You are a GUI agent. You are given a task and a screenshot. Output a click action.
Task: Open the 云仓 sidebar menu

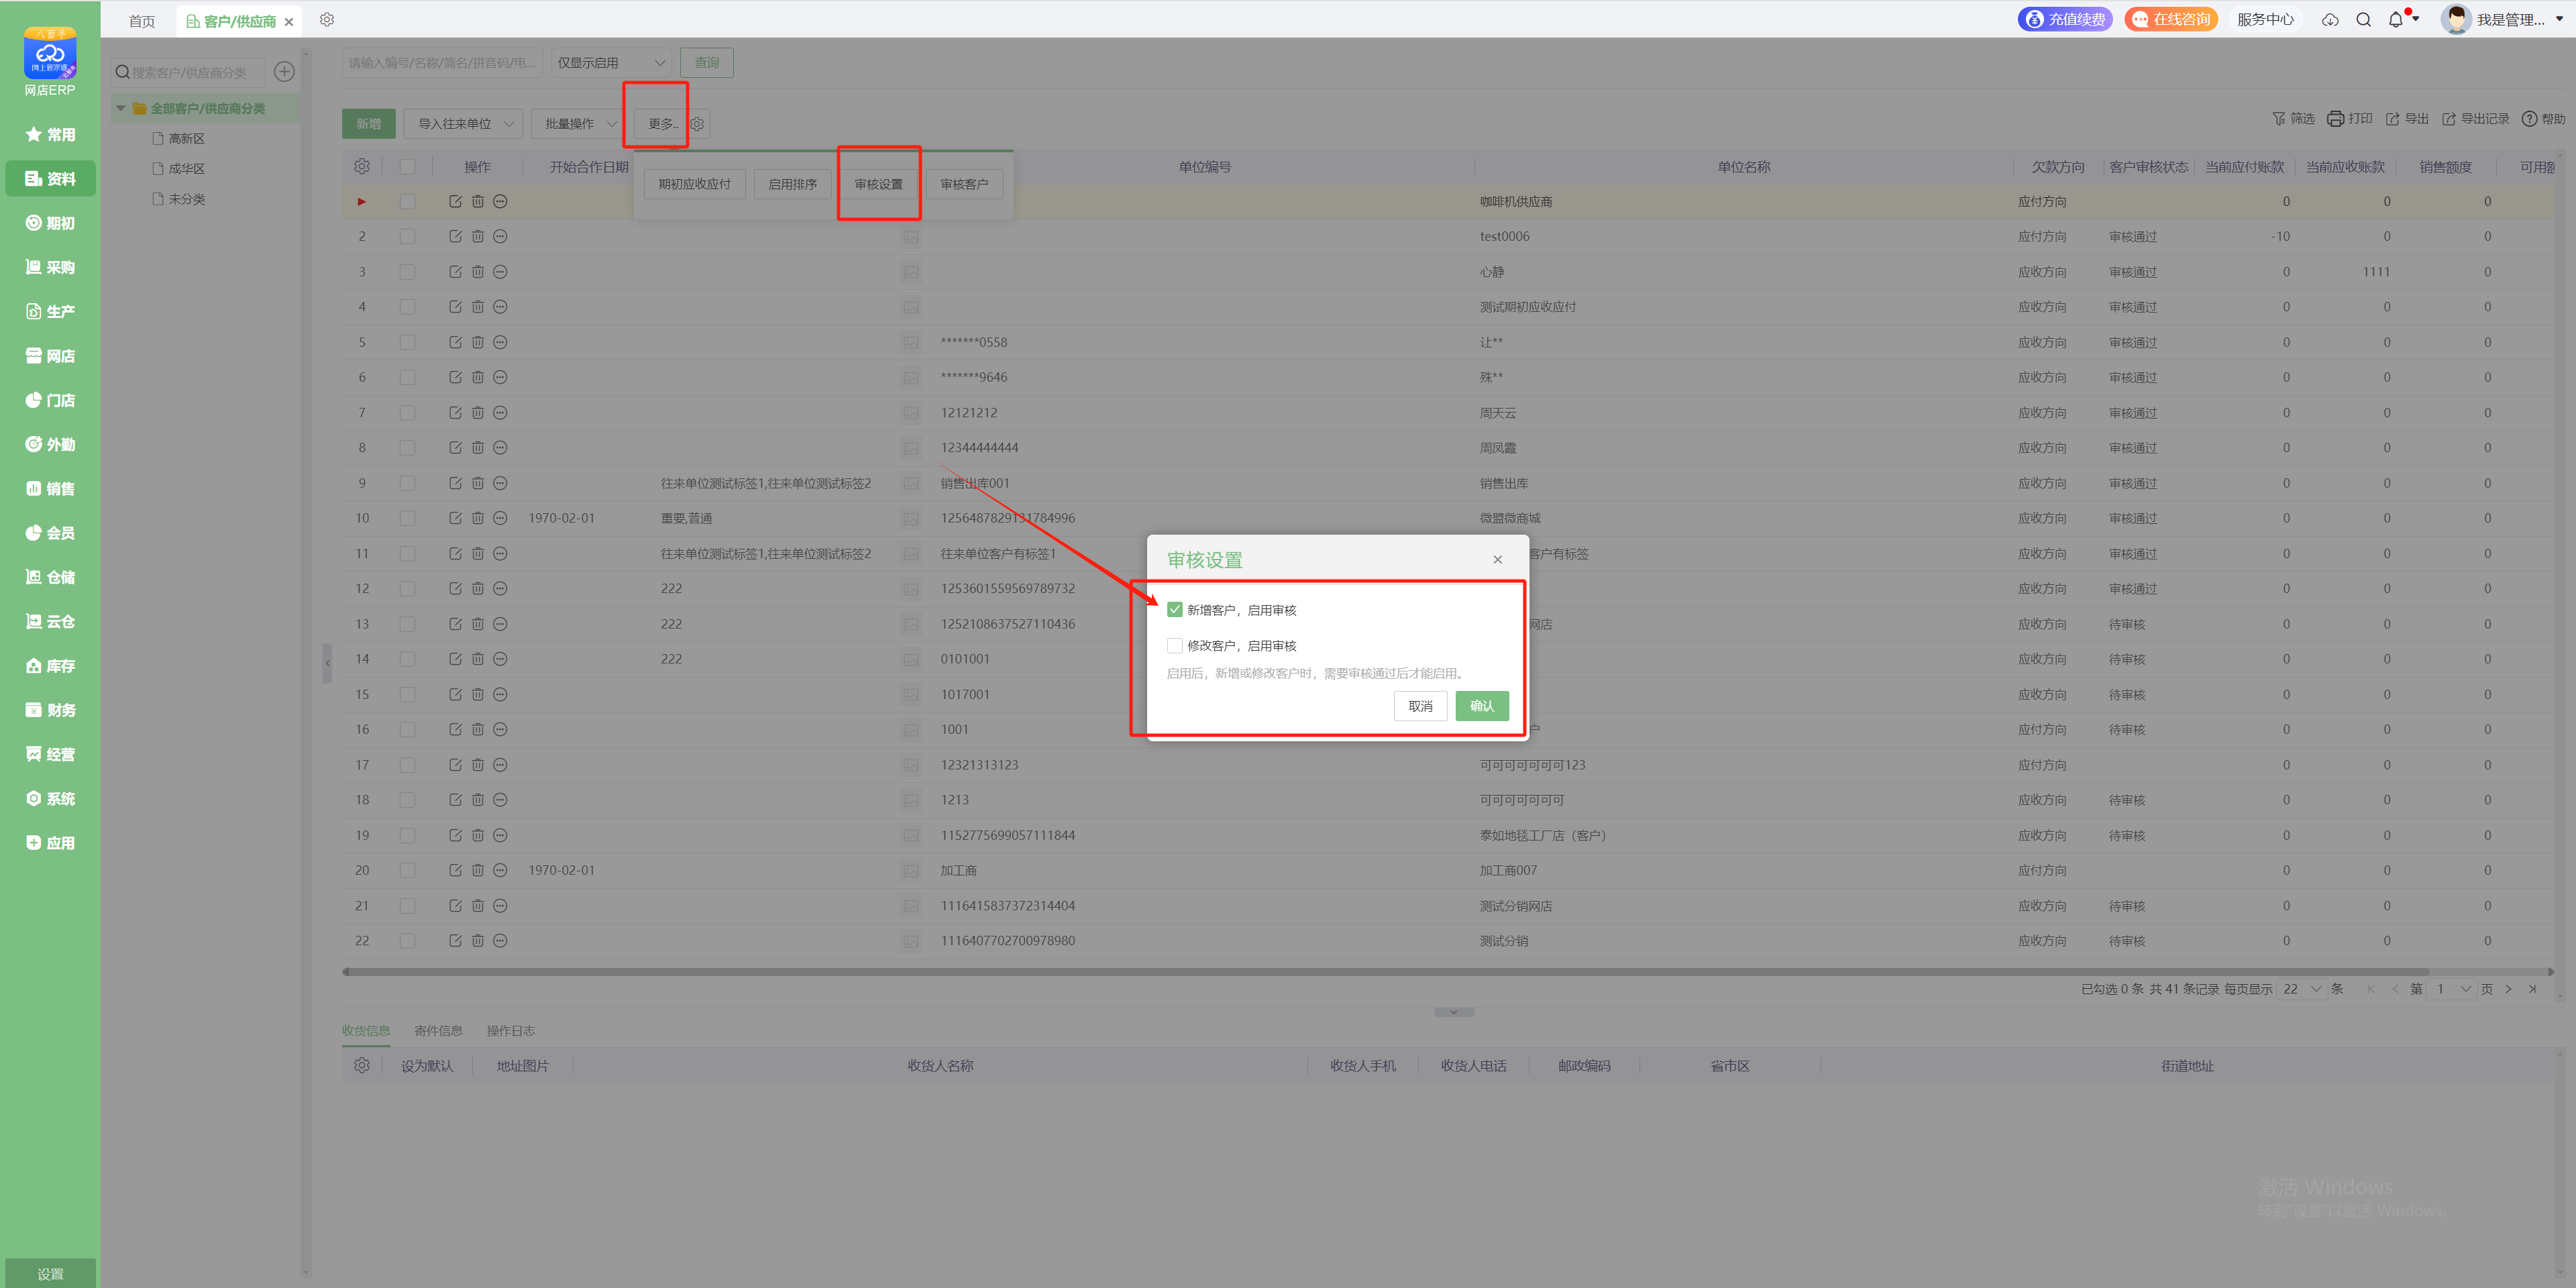(x=50, y=621)
